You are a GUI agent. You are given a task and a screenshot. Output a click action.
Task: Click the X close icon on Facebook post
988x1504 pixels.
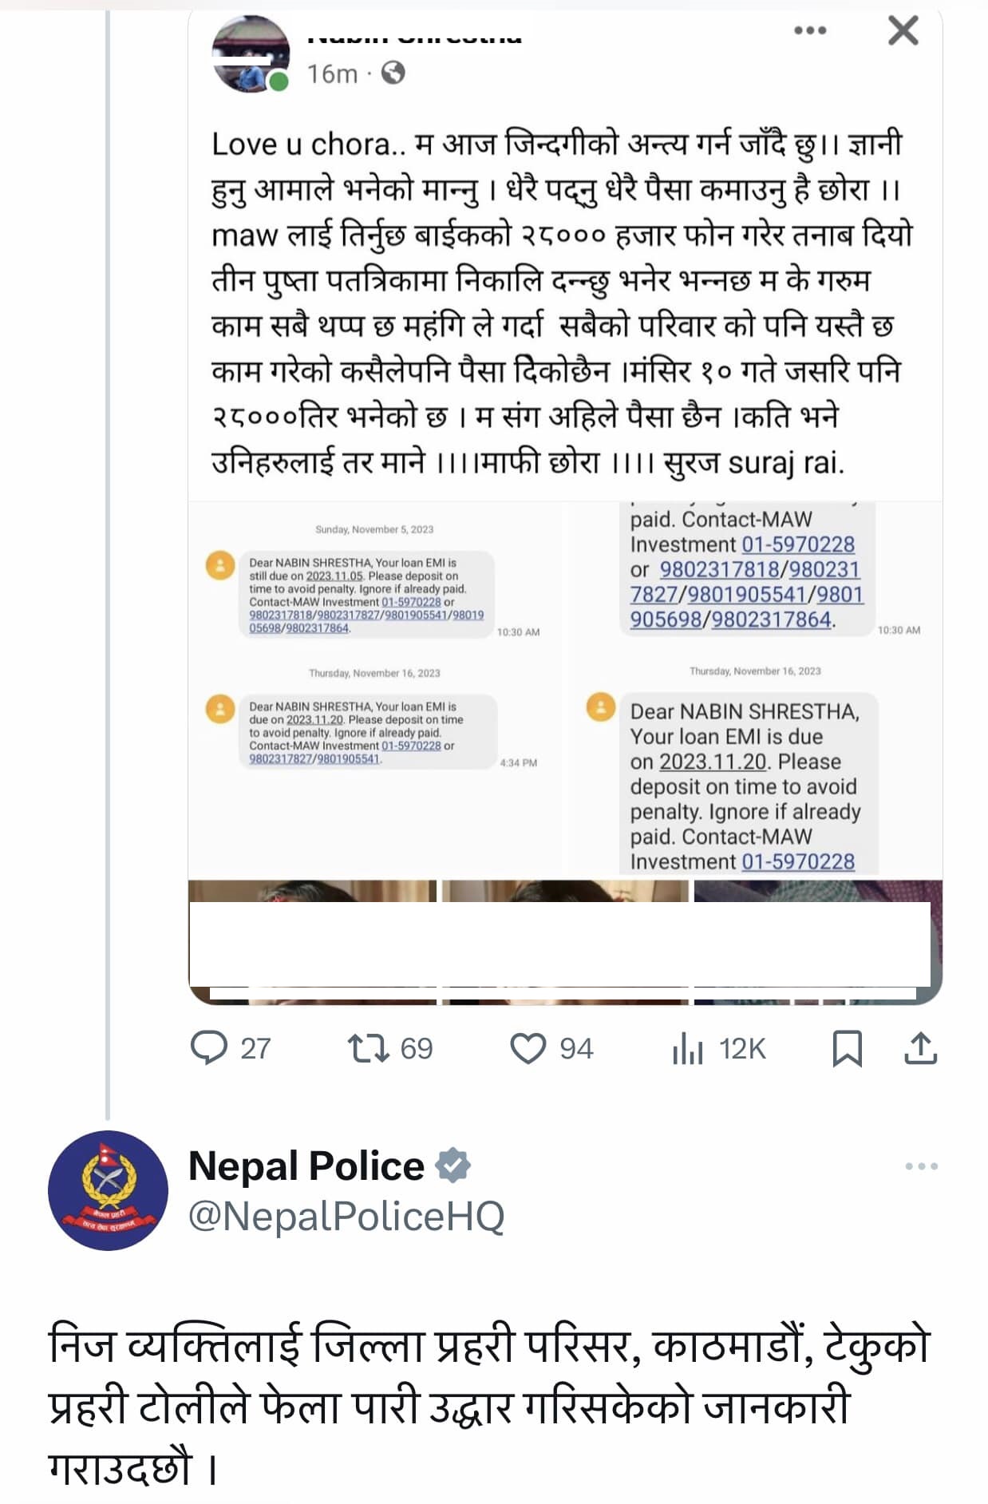pos(903,31)
